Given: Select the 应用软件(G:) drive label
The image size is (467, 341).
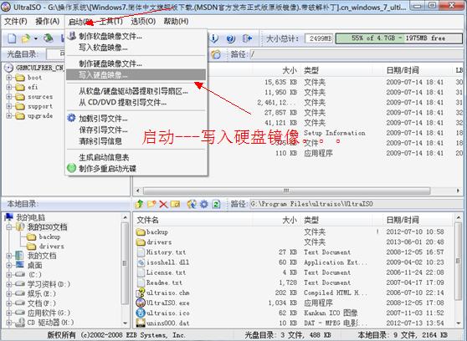Looking at the screenshot, I should 49,313.
